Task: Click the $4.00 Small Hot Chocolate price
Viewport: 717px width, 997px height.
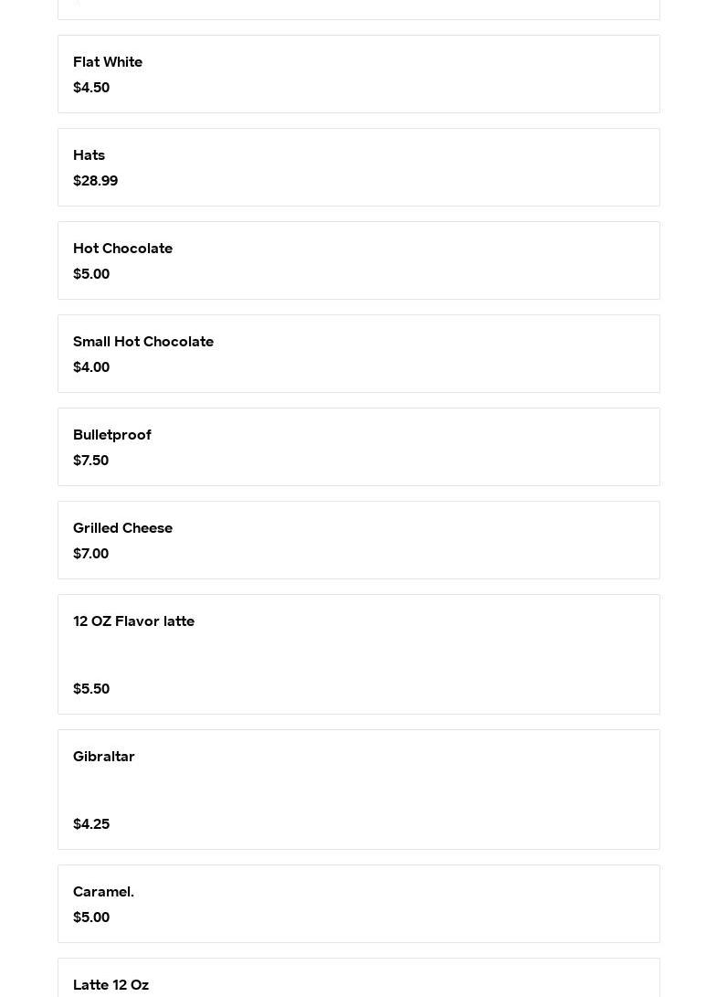Action: [x=91, y=367]
